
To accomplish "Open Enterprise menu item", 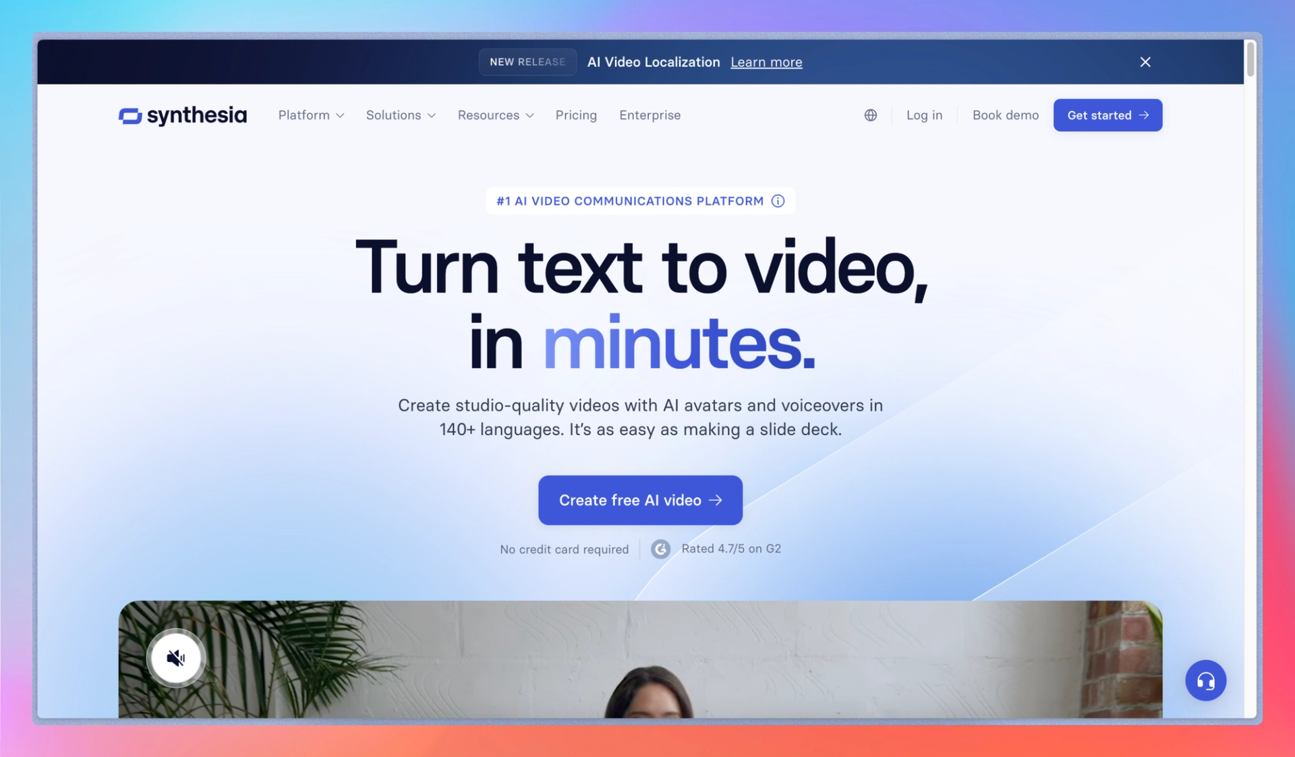I will (650, 115).
